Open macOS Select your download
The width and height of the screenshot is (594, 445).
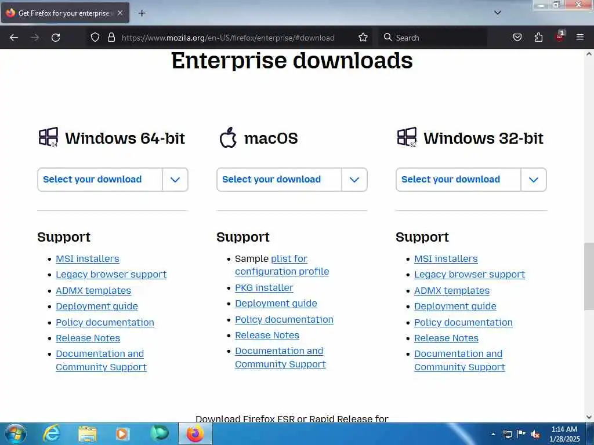(279, 180)
